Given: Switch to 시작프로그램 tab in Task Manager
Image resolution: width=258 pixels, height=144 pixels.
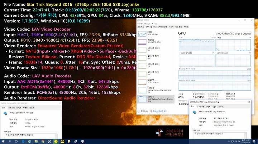Looking at the screenshot, I should [x=162, y=27].
